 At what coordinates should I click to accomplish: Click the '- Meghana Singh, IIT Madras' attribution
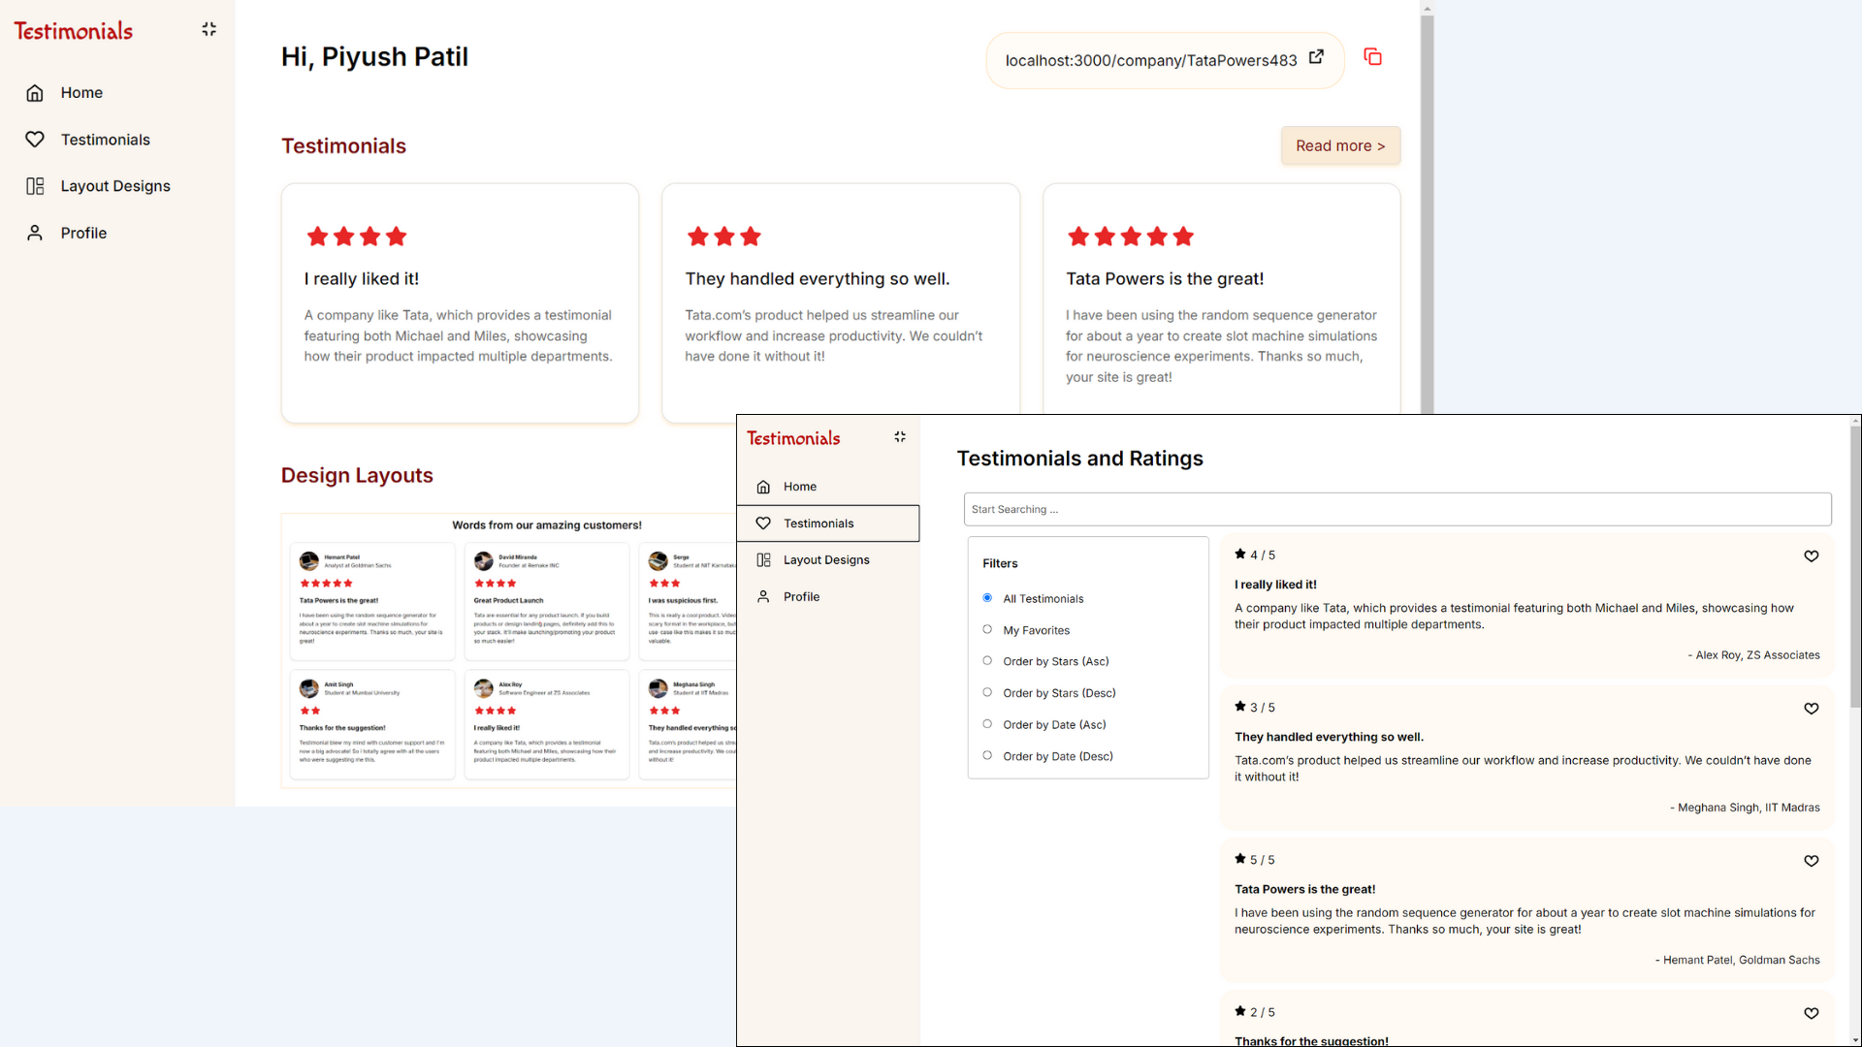pyautogui.click(x=1745, y=808)
